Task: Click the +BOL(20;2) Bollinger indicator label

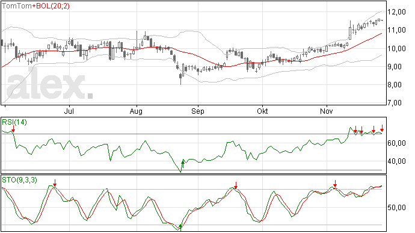Action: (x=51, y=6)
